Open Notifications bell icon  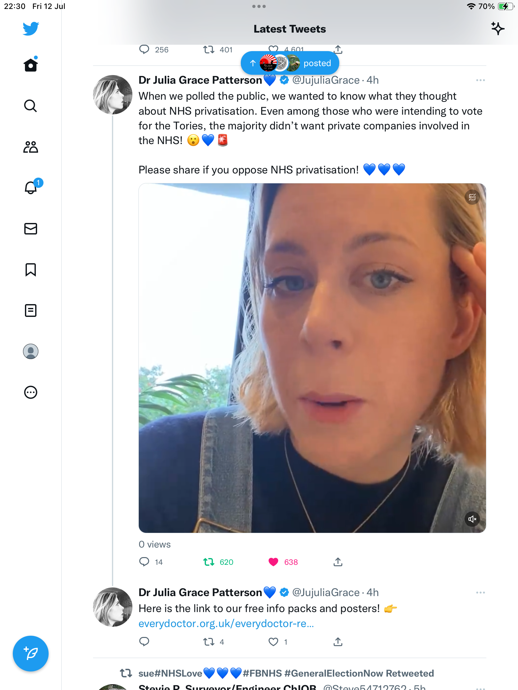(31, 188)
